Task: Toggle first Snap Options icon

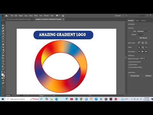Action: (139, 51)
